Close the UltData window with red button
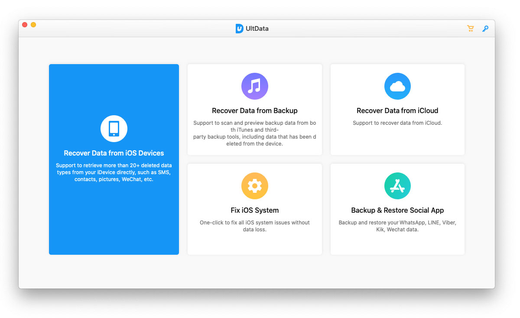 (25, 25)
